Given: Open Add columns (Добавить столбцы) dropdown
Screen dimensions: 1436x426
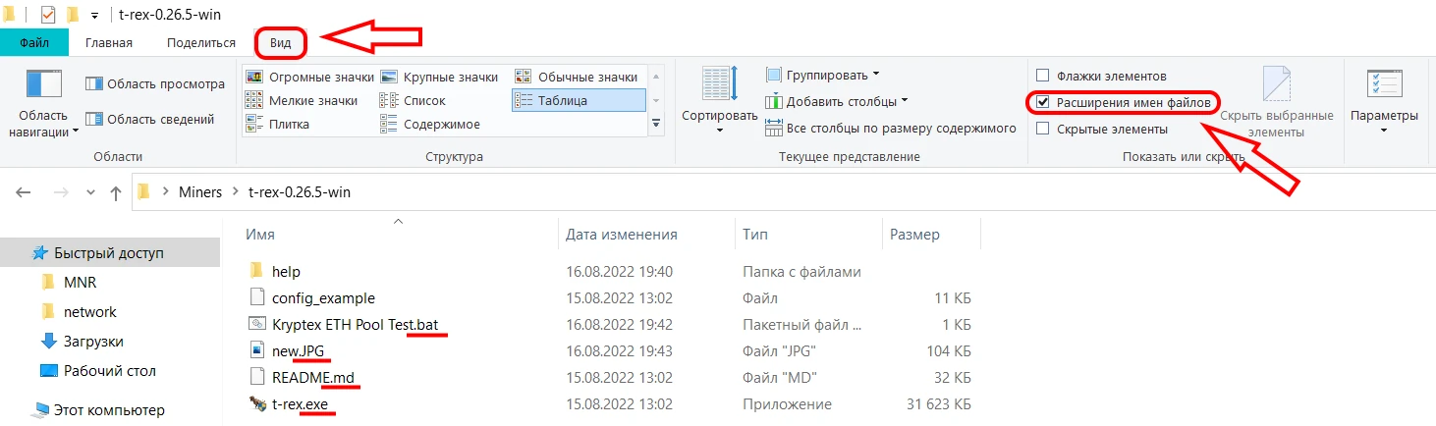Looking at the screenshot, I should [837, 101].
